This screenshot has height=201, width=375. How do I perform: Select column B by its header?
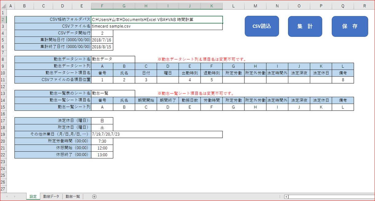click(x=24, y=6)
